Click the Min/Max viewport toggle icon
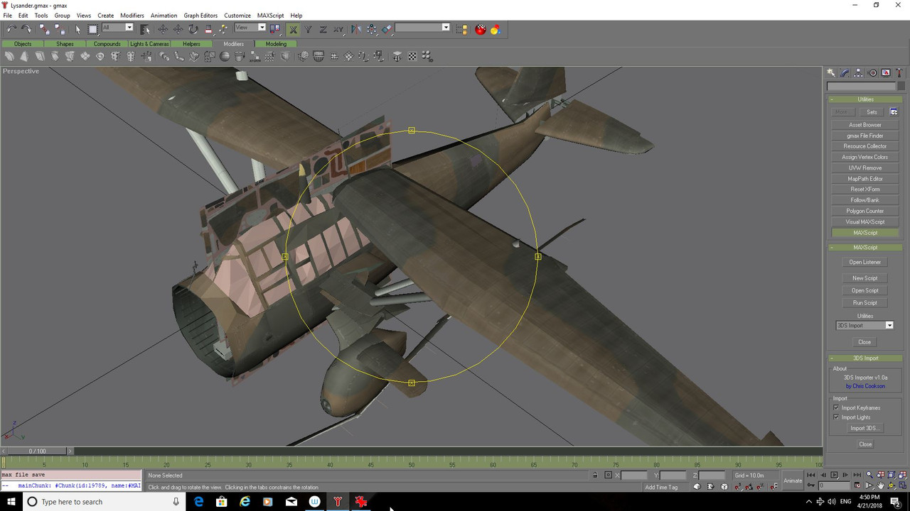910x511 pixels. coord(902,485)
